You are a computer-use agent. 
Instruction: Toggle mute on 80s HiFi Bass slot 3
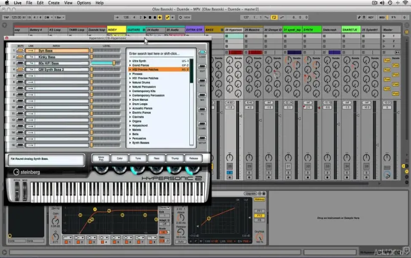click(20, 63)
